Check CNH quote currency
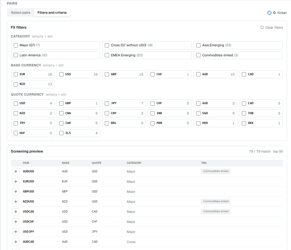 click(61, 113)
